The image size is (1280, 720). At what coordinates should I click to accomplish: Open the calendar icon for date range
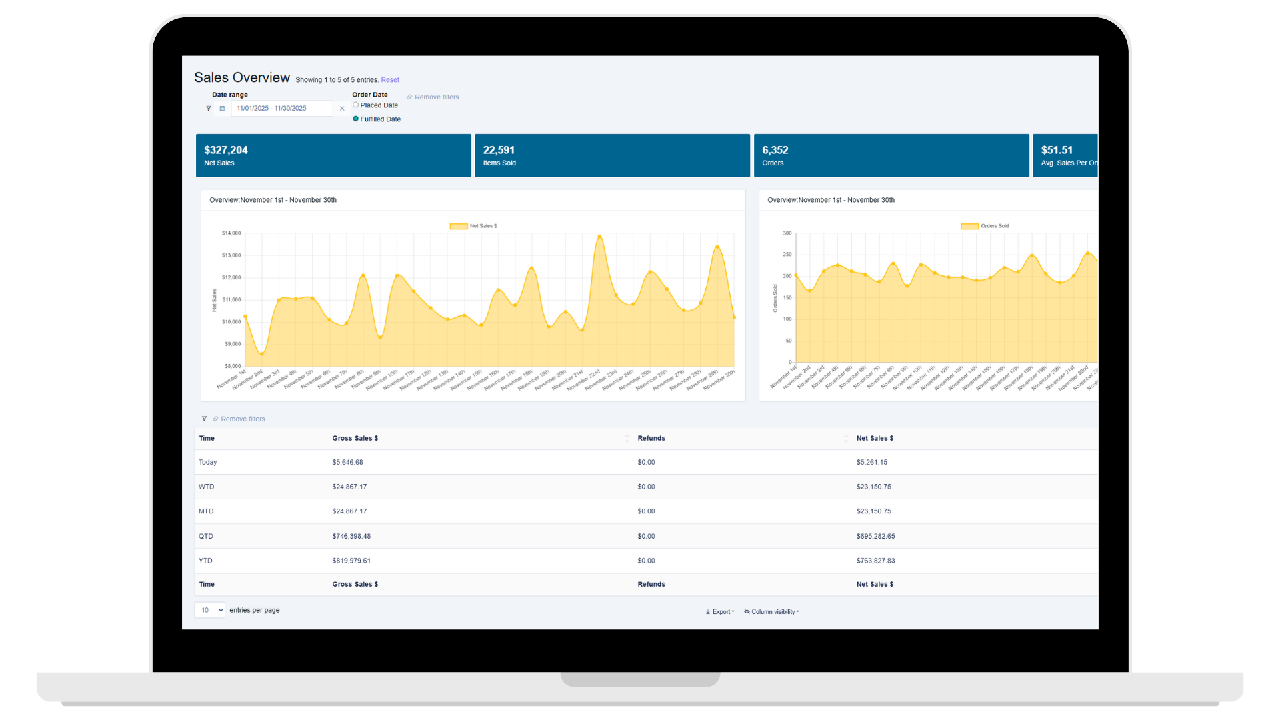click(x=222, y=109)
